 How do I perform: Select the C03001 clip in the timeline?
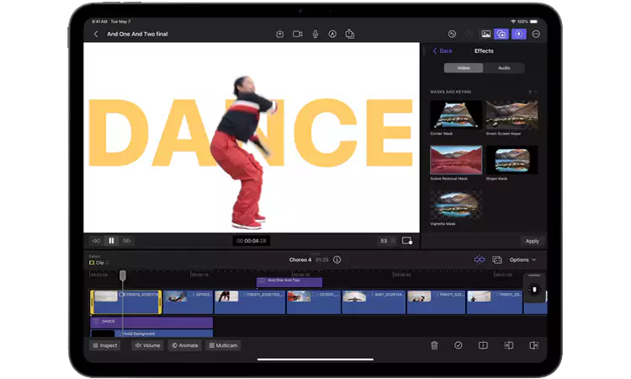pos(314,302)
